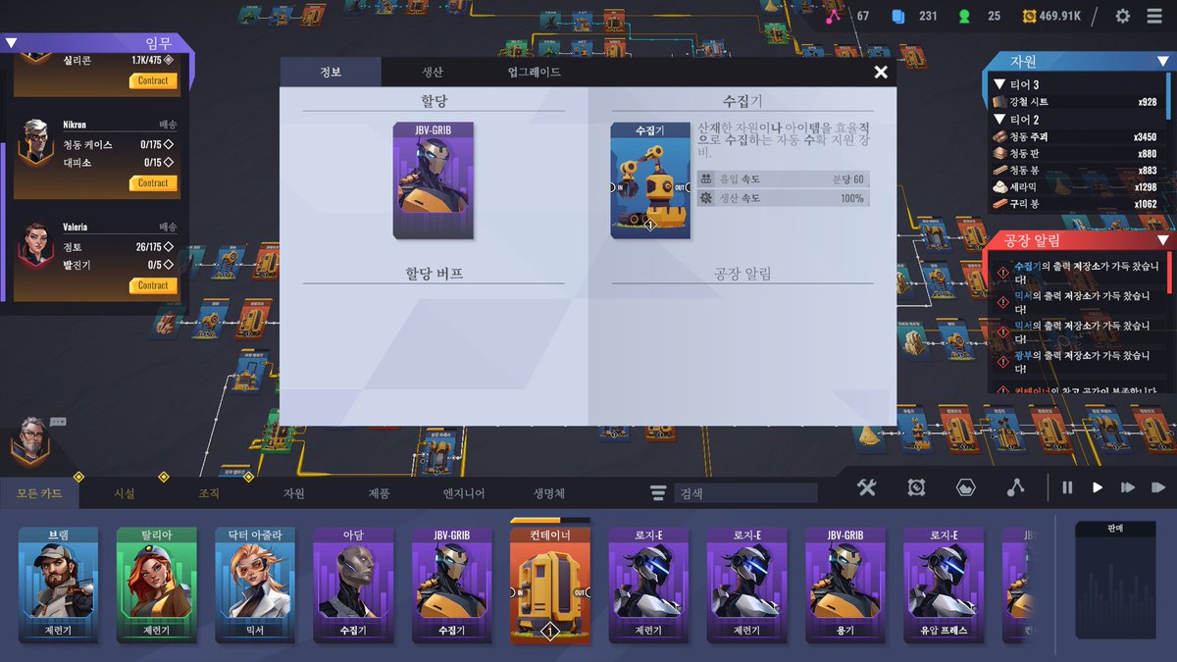Set fastest forward speed
The width and height of the screenshot is (1177, 662).
click(x=1158, y=487)
